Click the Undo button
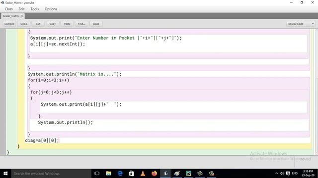The height and width of the screenshot is (178, 318). pyautogui.click(x=24, y=24)
